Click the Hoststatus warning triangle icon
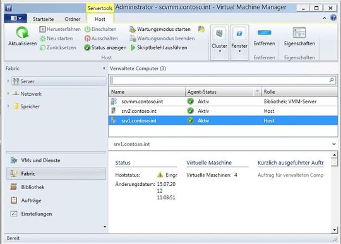341x244 pixels. [x=160, y=175]
